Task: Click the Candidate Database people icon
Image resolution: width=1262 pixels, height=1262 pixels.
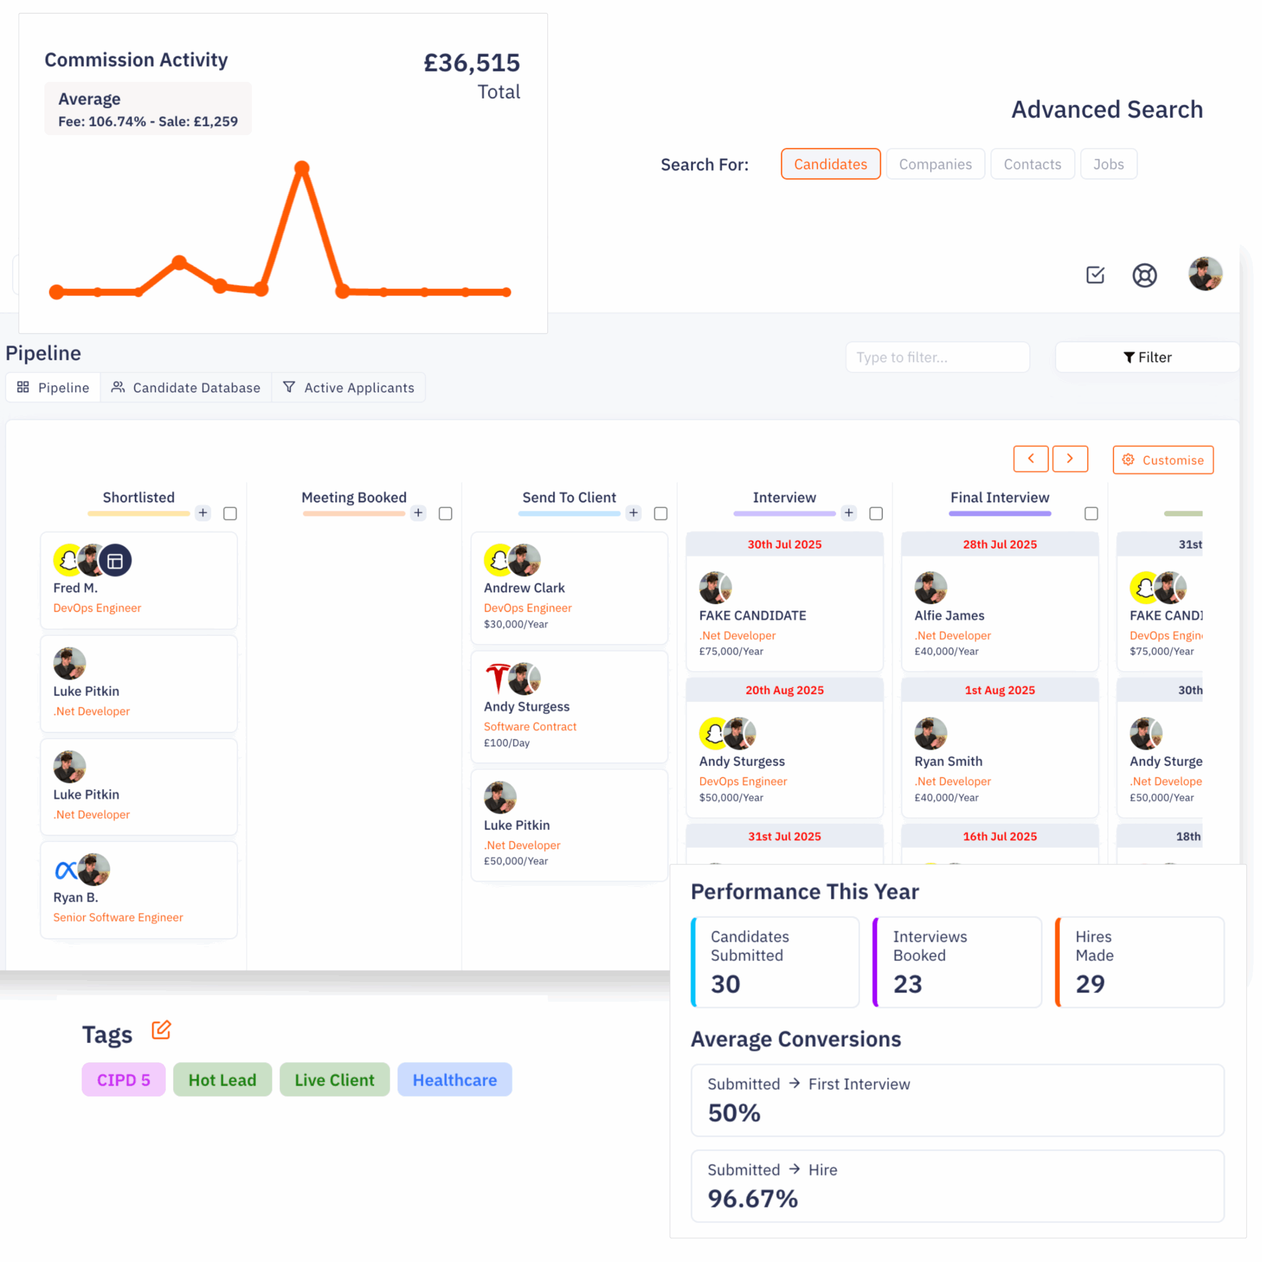Action: point(118,386)
